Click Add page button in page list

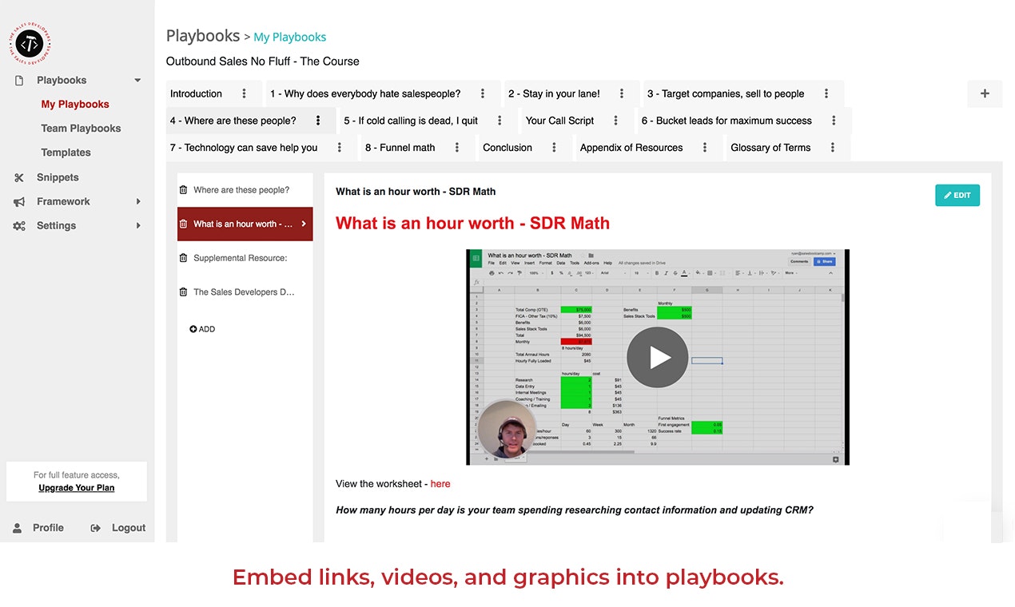tap(202, 329)
